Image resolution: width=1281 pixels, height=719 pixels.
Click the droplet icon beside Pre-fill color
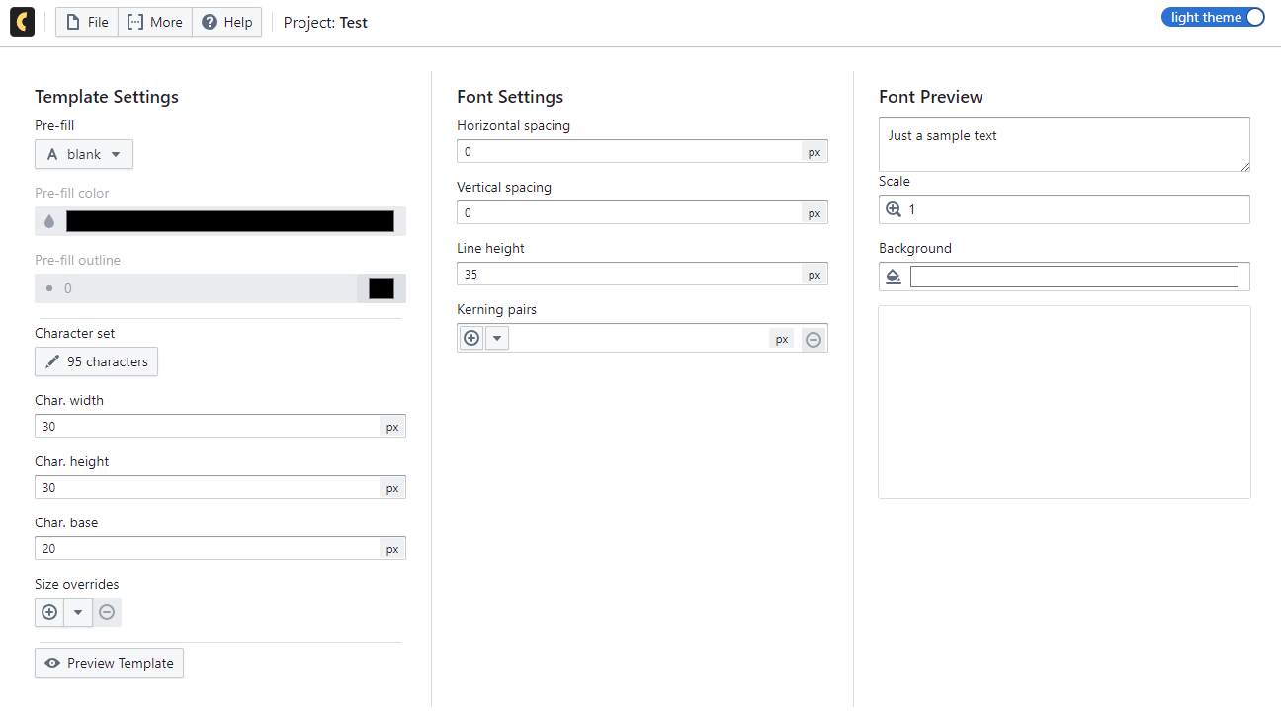pyautogui.click(x=48, y=221)
